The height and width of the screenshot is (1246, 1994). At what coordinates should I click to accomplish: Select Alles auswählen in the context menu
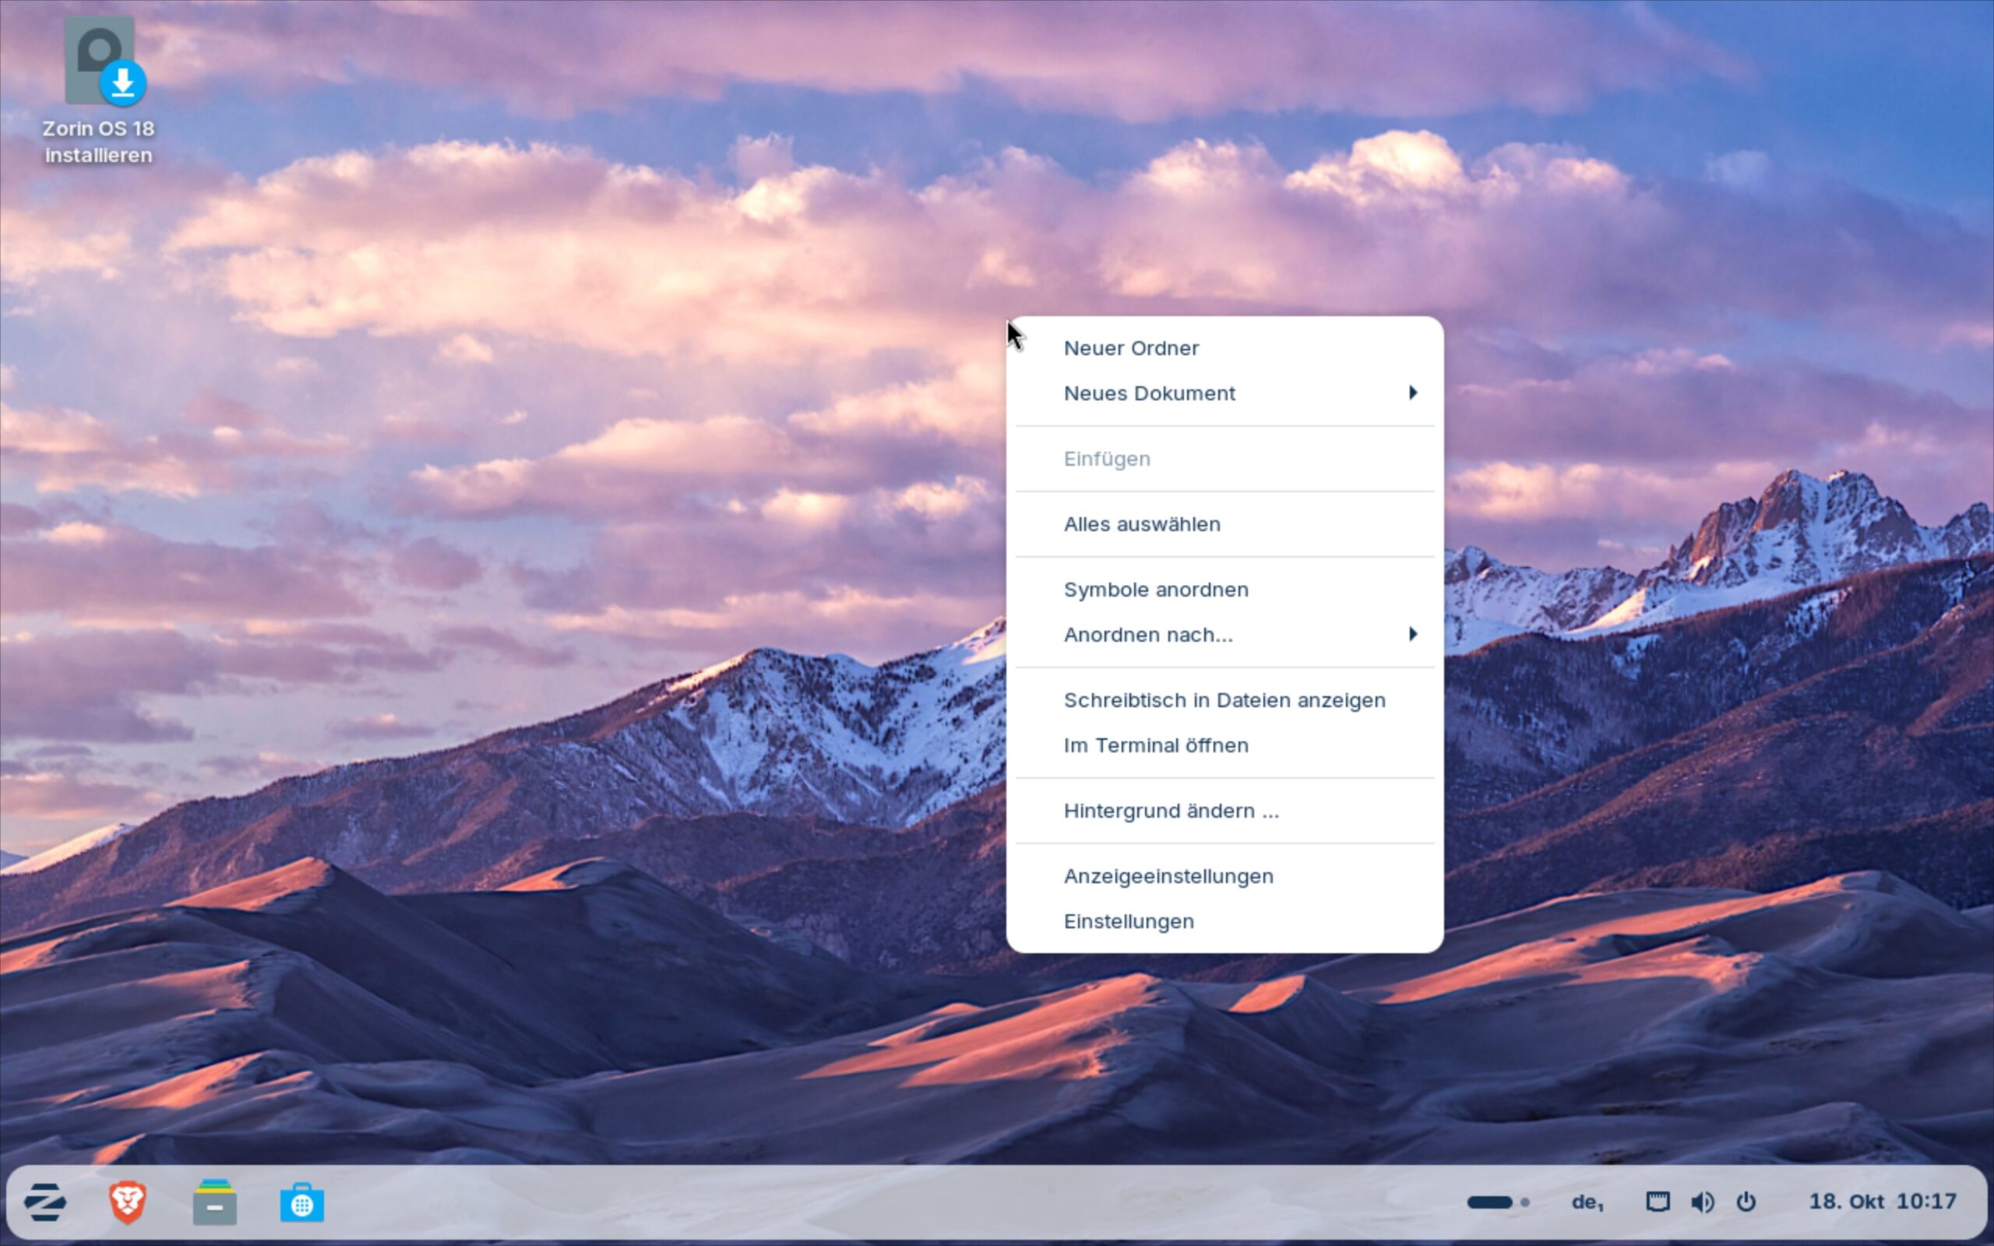pos(1142,524)
